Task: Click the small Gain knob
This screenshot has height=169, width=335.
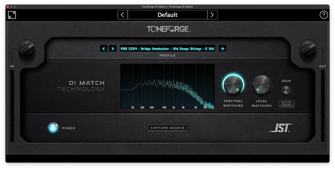Action: (x=286, y=90)
